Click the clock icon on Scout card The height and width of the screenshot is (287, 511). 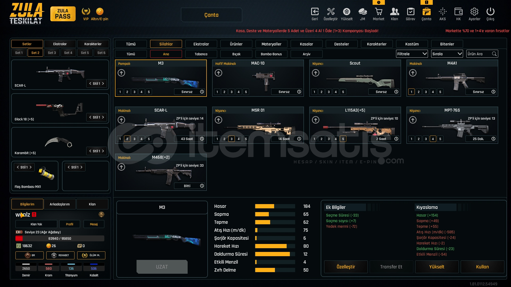(x=396, y=92)
